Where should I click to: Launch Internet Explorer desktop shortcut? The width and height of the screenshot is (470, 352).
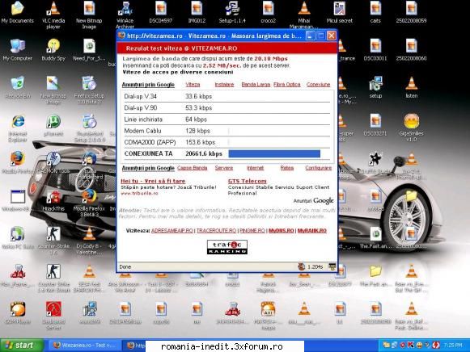pos(18,128)
